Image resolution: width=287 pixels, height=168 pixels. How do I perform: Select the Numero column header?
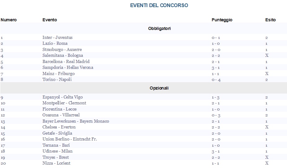[9, 20]
